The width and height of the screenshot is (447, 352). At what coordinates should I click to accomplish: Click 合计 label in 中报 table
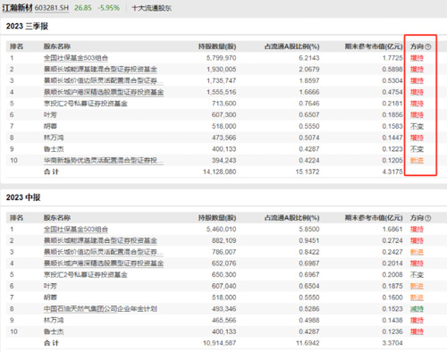point(51,343)
